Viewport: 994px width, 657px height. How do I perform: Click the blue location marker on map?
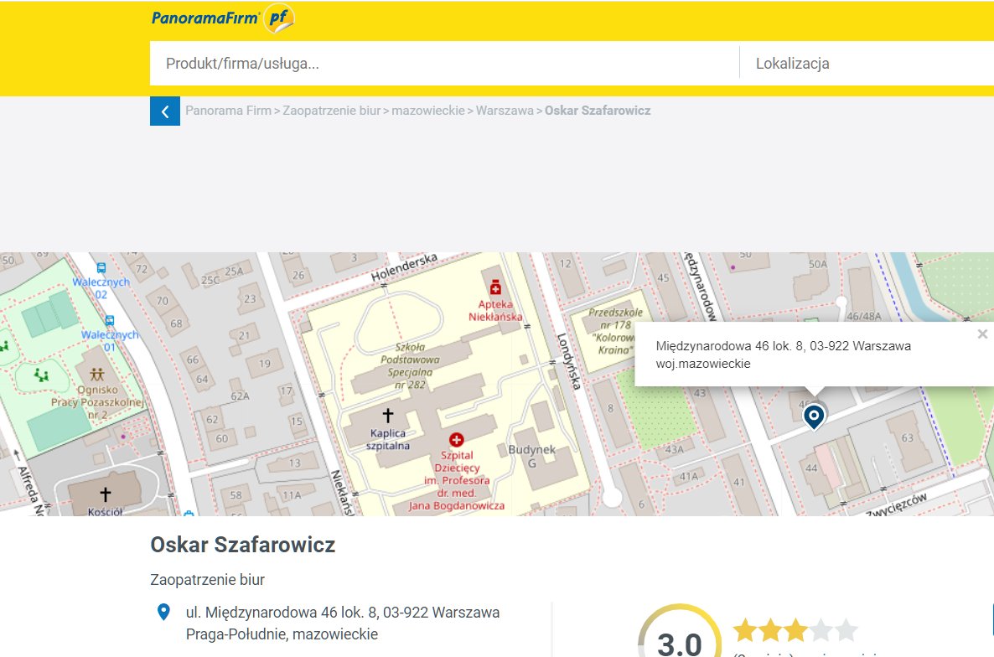click(x=814, y=416)
